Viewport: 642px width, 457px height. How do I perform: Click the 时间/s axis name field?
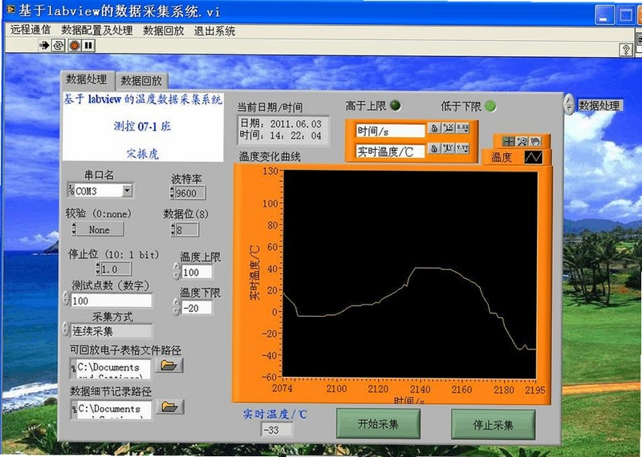click(390, 131)
